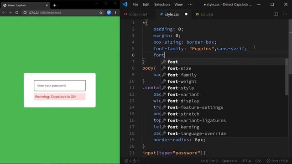Click the 'CSS' language mode status entry
292x164 pixels.
259,161
